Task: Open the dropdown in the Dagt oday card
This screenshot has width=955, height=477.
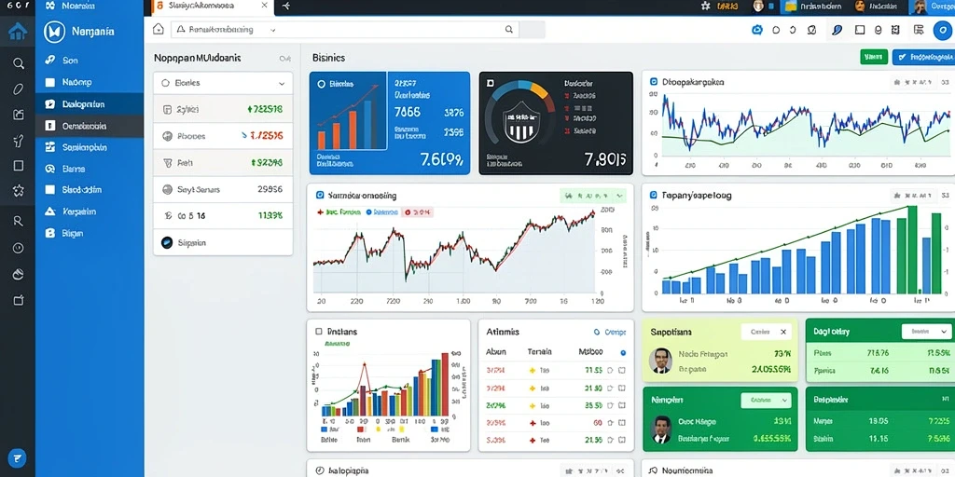Action: [926, 332]
